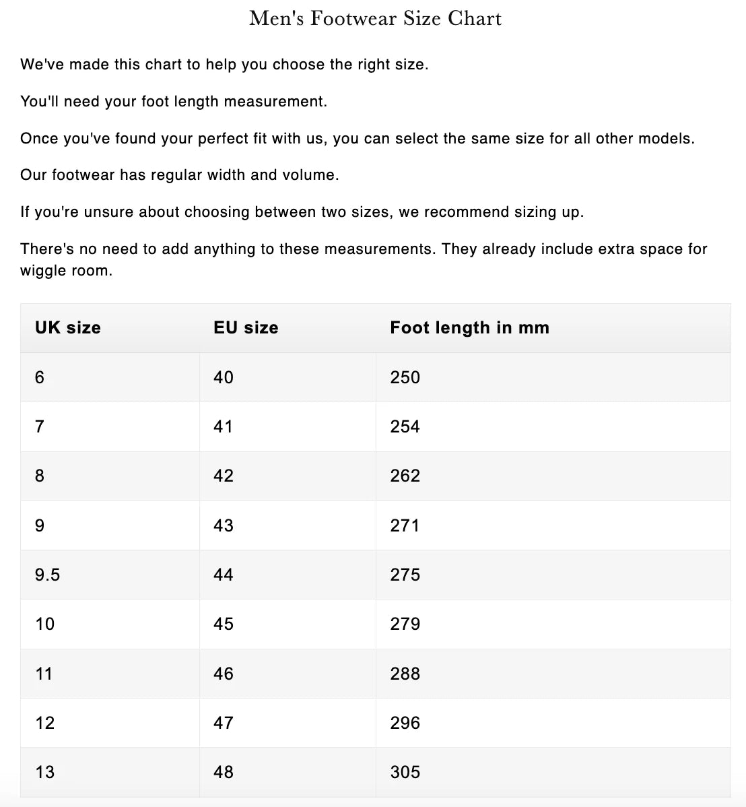Screen dimensions: 746x807
Task: Click the Foot length in mm header
Action: click(469, 328)
